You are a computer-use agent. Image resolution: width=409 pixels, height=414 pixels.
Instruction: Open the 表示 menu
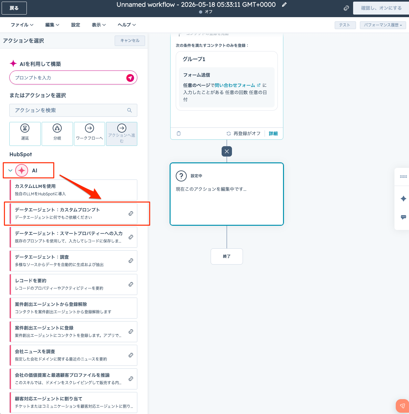(x=99, y=25)
